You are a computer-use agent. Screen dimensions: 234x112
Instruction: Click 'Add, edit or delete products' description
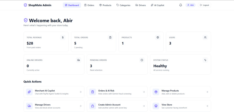click(173, 94)
